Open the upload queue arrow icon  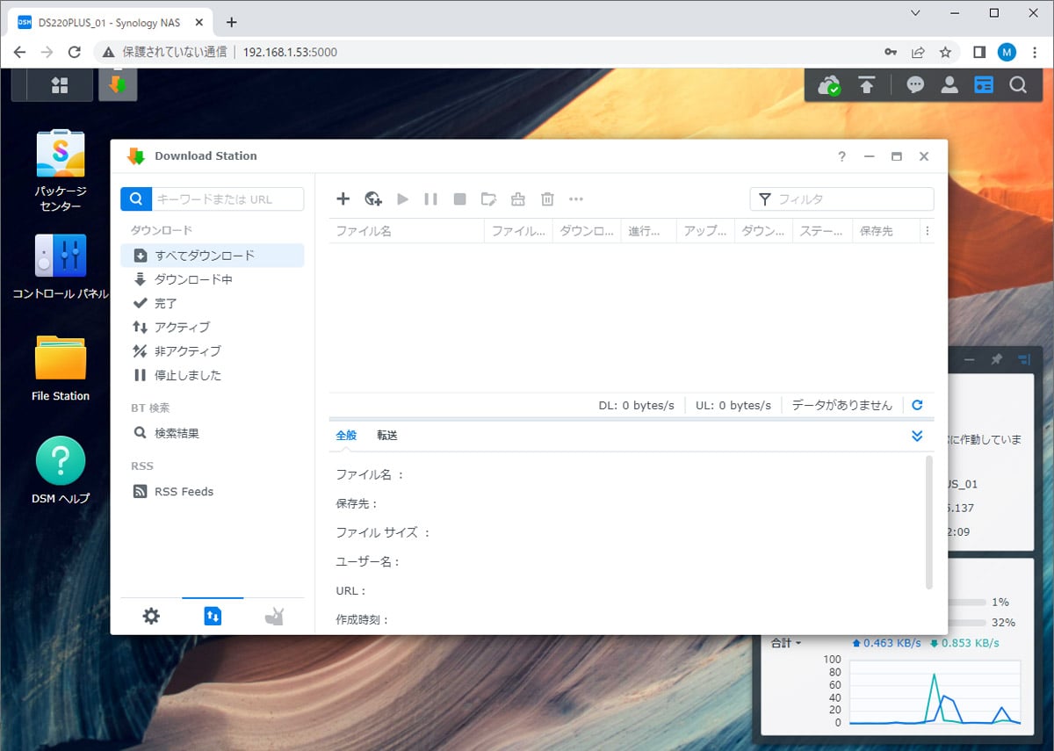(x=867, y=85)
